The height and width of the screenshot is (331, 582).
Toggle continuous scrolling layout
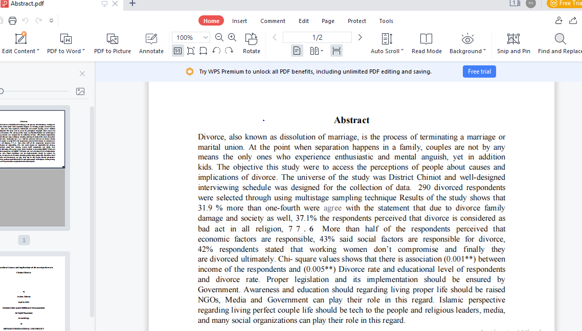[337, 51]
